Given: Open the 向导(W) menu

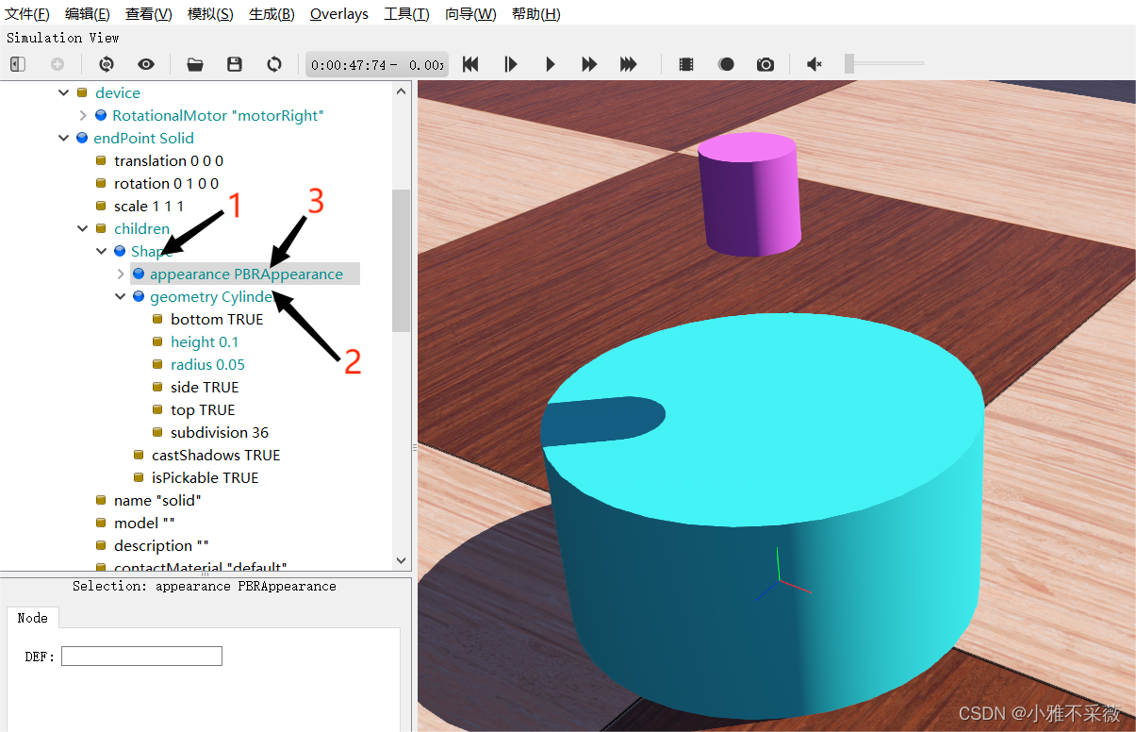Looking at the screenshot, I should pos(470,14).
